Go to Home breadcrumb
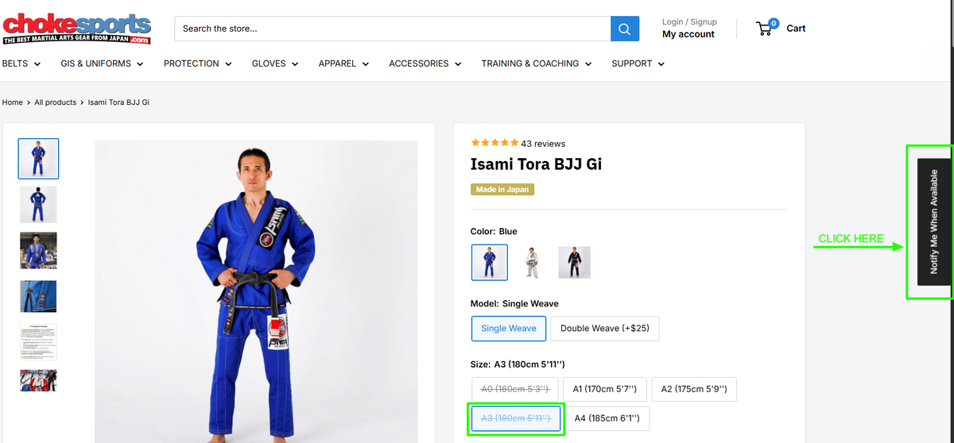Viewport: 954px width, 443px height. [12, 102]
